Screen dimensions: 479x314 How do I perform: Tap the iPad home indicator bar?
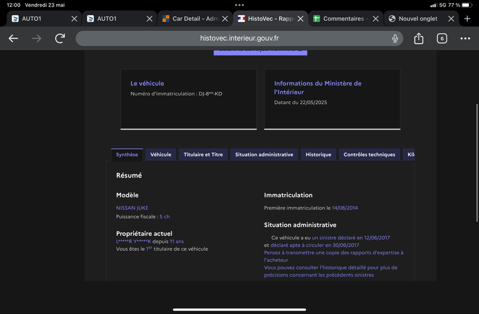[239, 309]
